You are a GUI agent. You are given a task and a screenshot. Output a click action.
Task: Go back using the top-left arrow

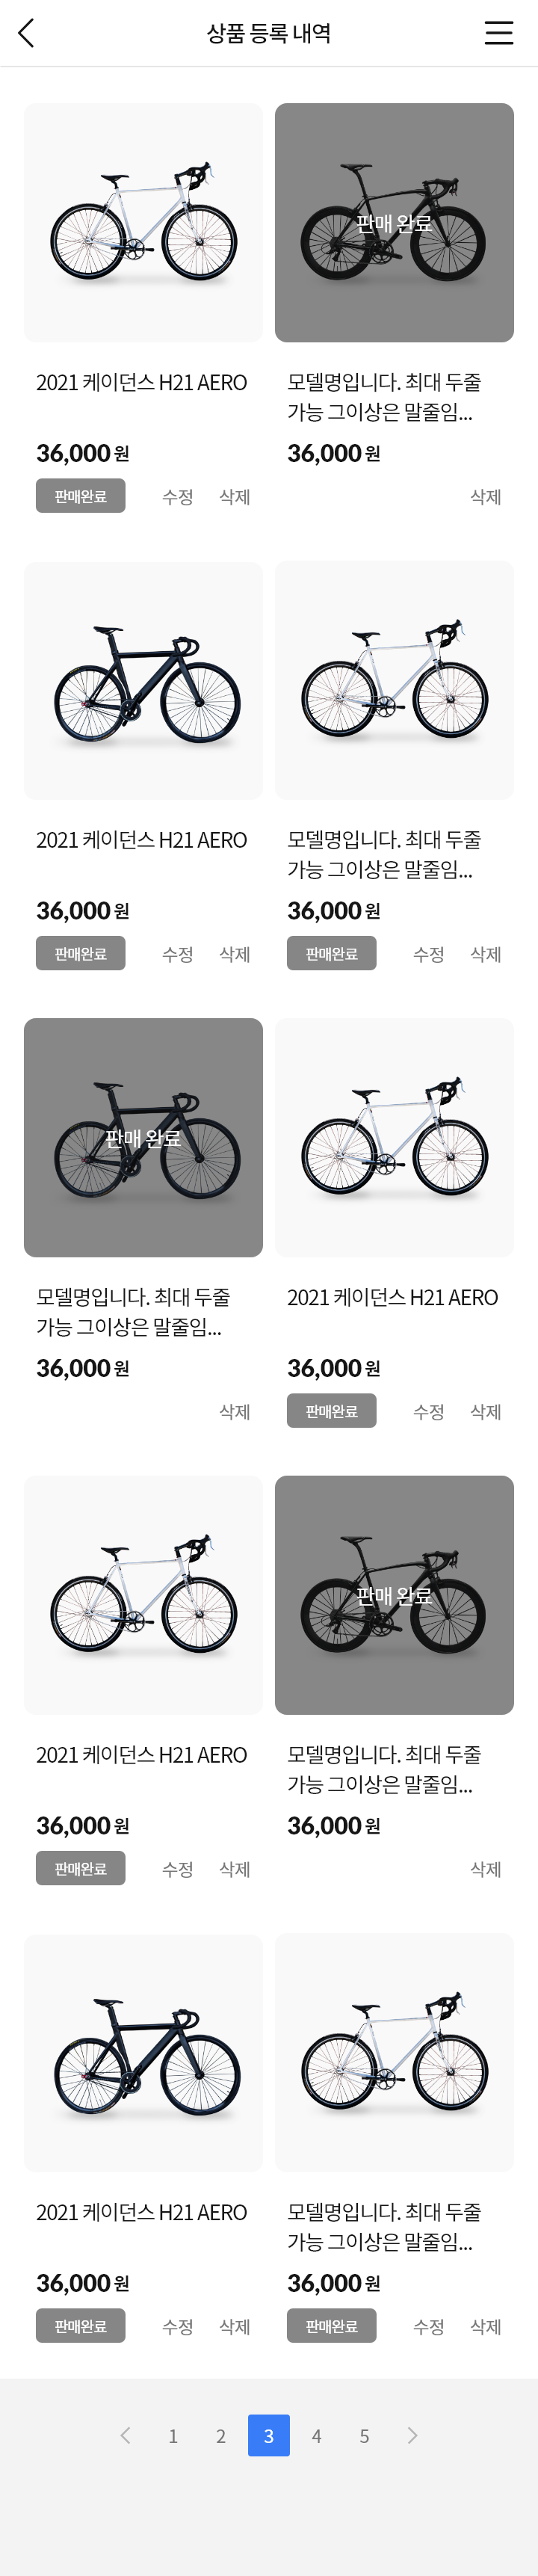[x=26, y=33]
